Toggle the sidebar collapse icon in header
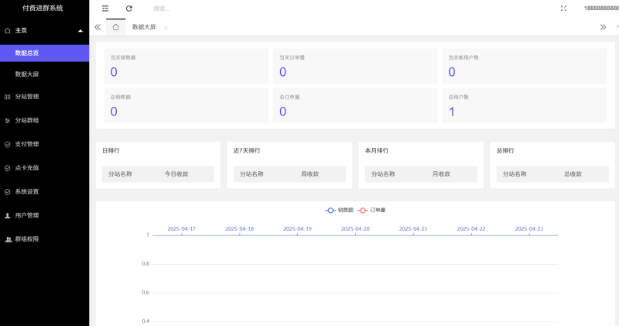Screen dimensions: 619x326 [105, 9]
